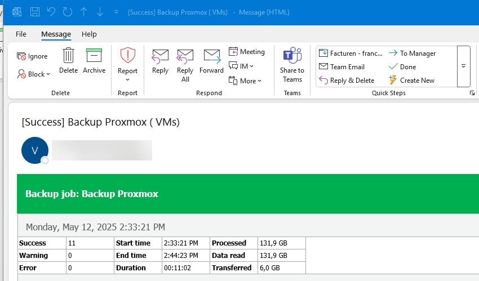Share the email to Teams
Screen dimensions: 479x281
292,65
